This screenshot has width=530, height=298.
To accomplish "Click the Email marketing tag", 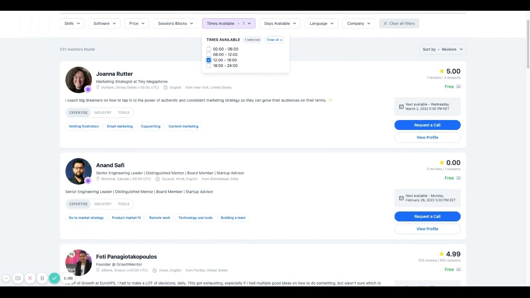I will click(x=120, y=126).
